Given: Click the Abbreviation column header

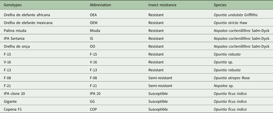Looking at the screenshot, I should tap(100, 5).
